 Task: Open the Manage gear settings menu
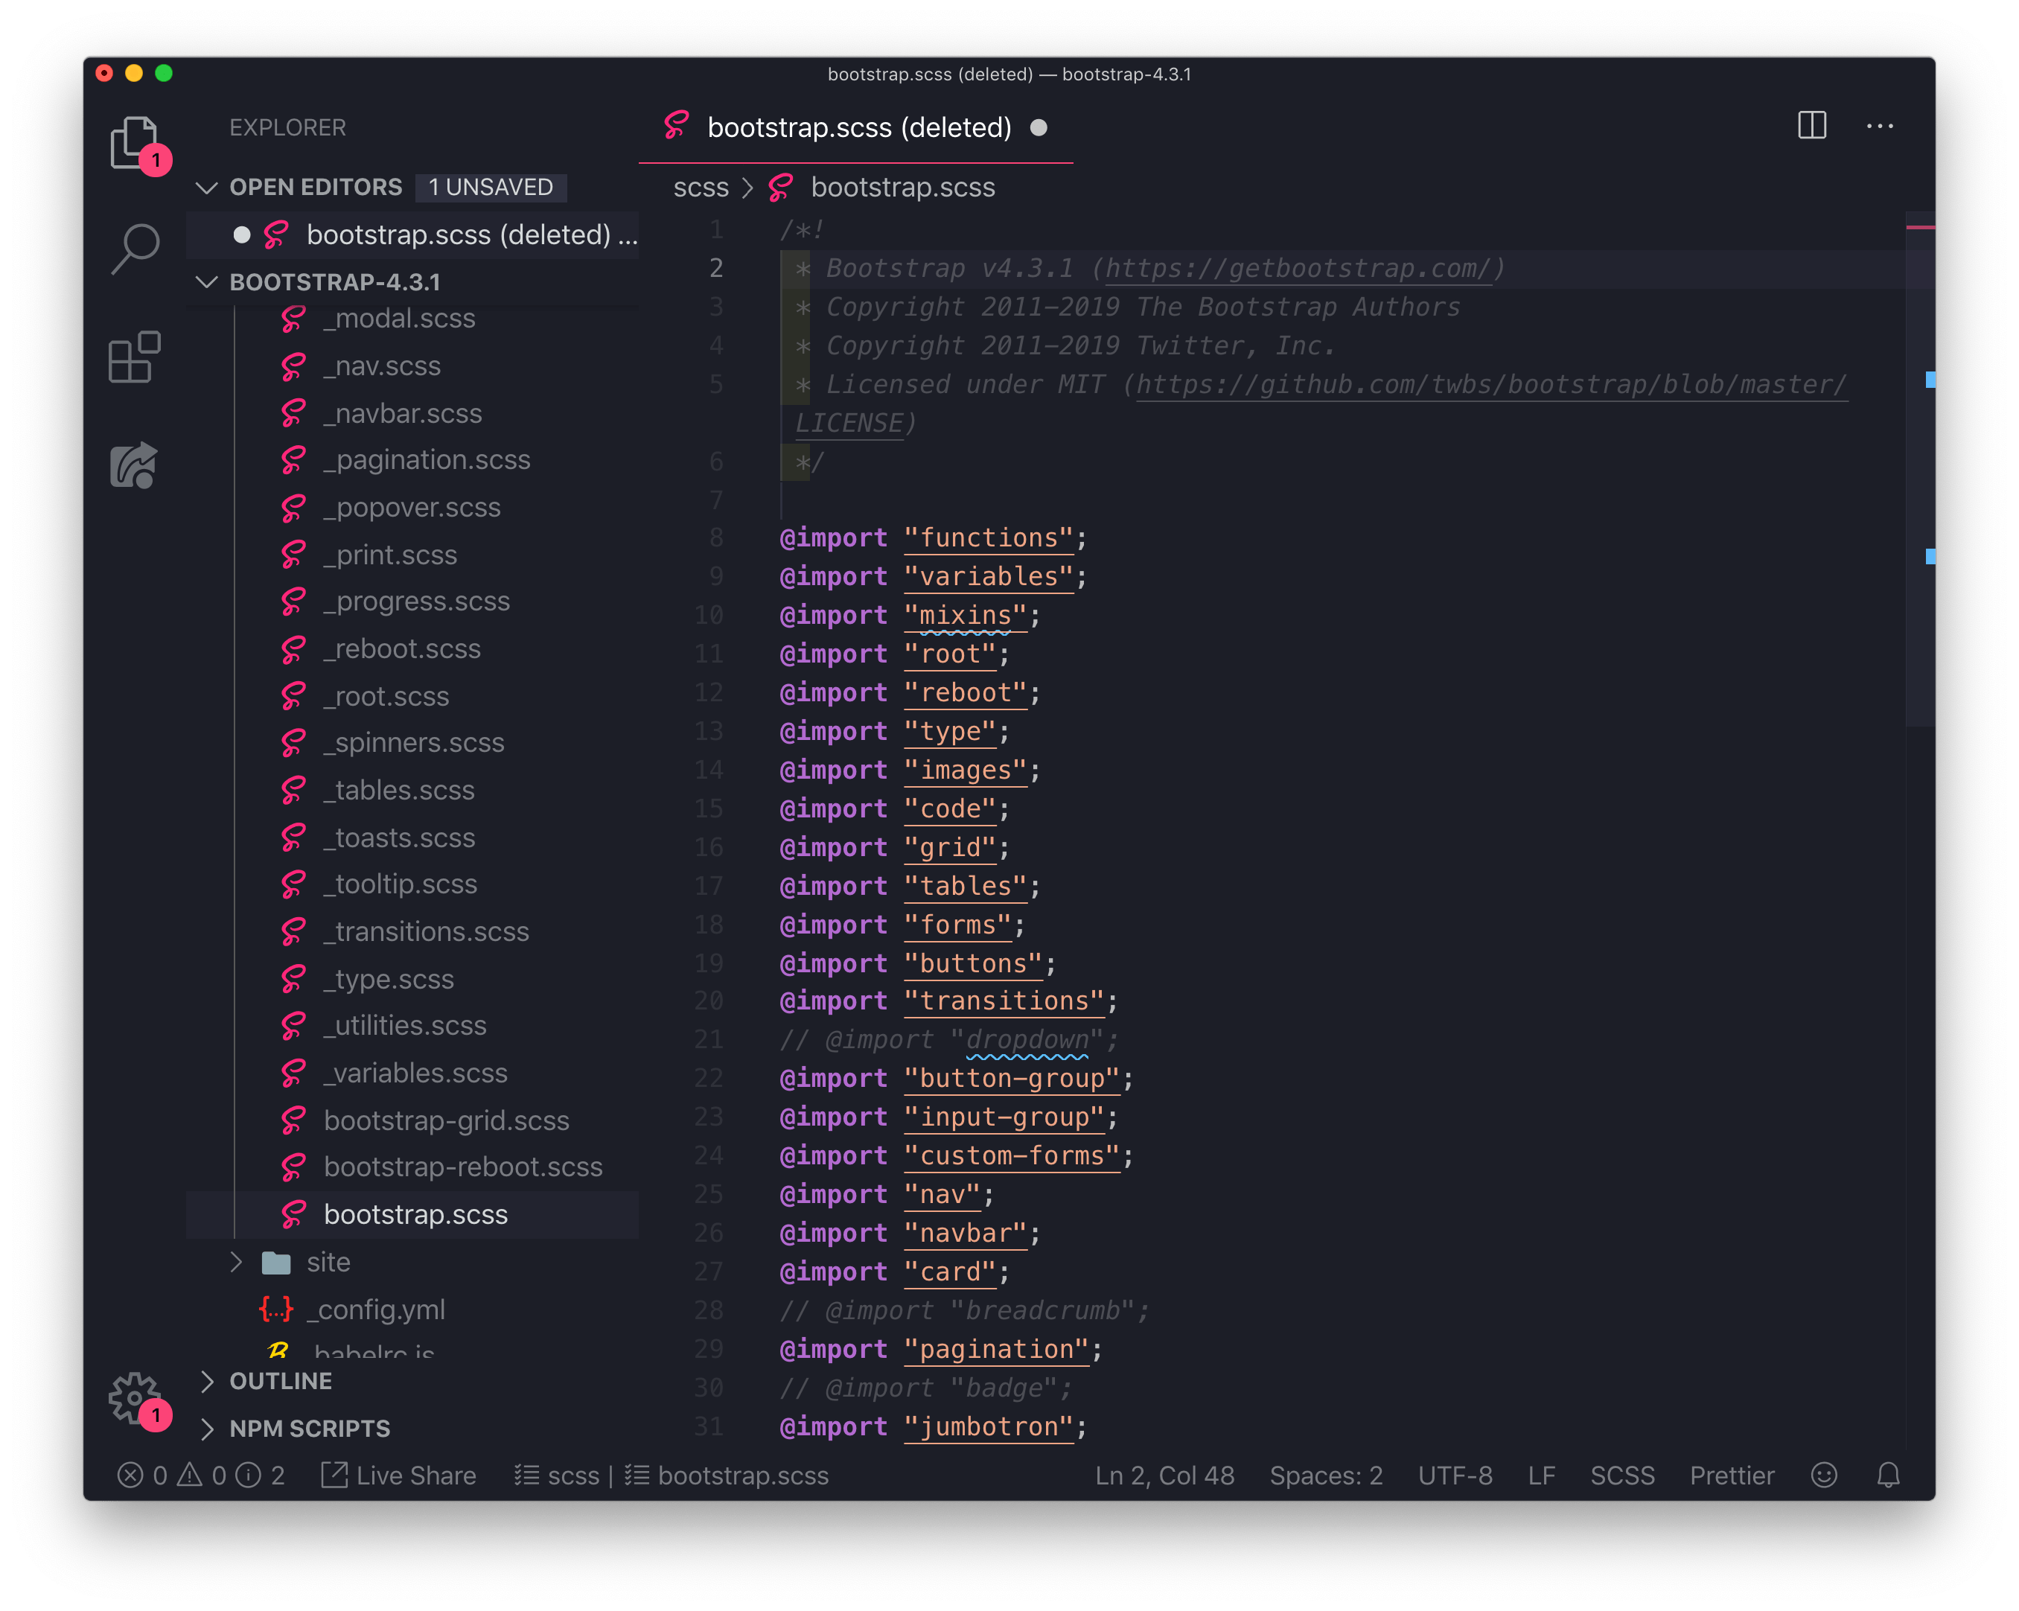pos(135,1398)
